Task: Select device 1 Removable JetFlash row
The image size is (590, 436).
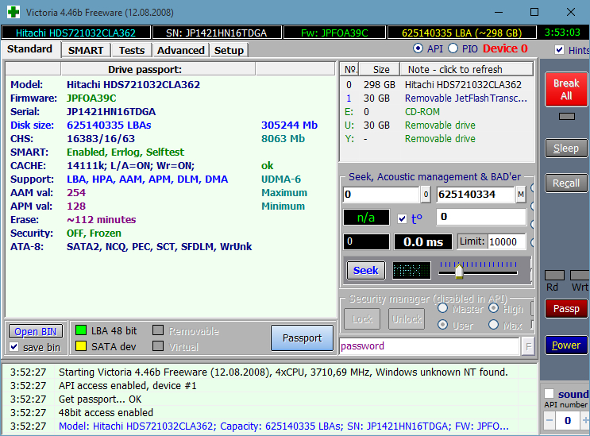Action: (437, 98)
